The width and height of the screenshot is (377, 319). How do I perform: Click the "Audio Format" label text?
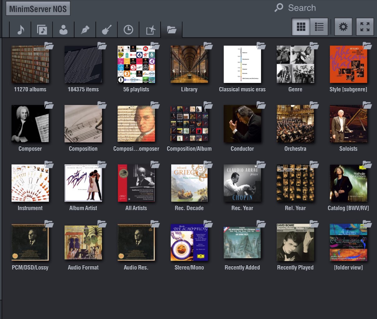pyautogui.click(x=83, y=267)
